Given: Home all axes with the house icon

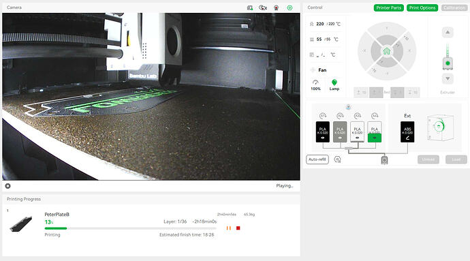Looking at the screenshot, I should coord(387,51).
